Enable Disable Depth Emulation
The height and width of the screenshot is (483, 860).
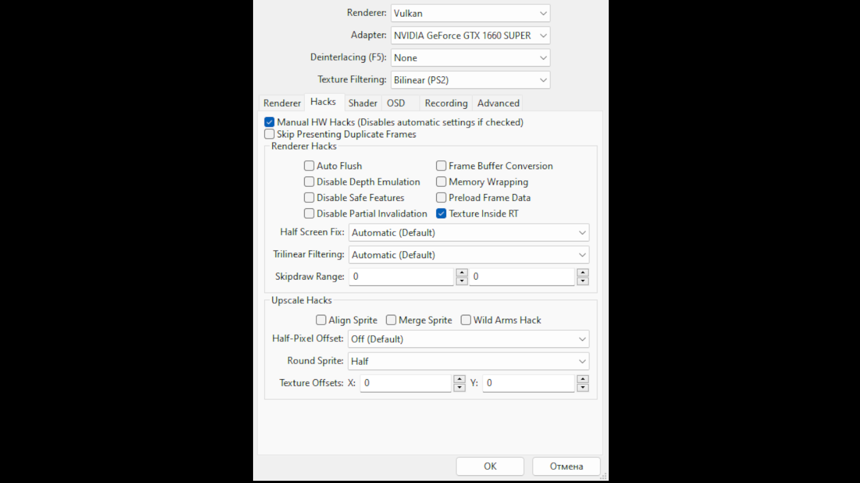point(309,182)
